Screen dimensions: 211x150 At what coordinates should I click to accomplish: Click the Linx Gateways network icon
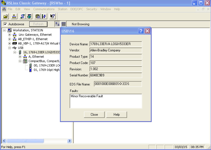pos(15,35)
